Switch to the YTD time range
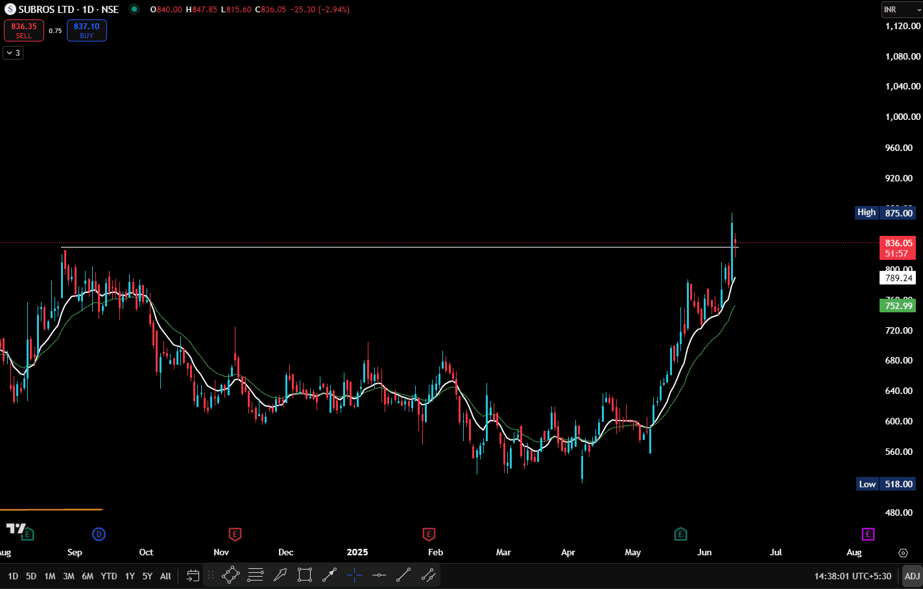 click(x=109, y=576)
